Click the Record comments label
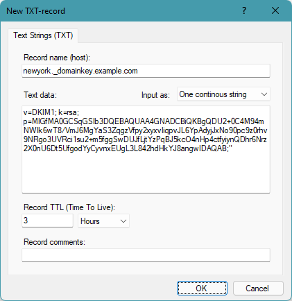 tap(54, 242)
